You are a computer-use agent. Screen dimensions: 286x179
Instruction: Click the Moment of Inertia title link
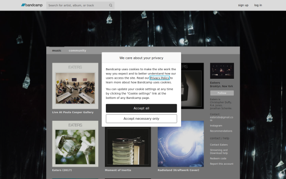[118, 170]
